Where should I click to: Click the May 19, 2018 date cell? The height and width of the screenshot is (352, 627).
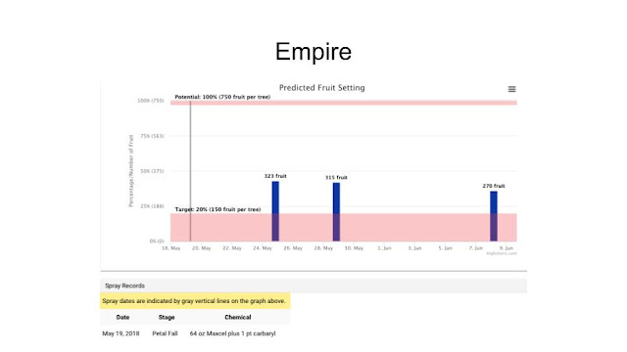tap(121, 333)
